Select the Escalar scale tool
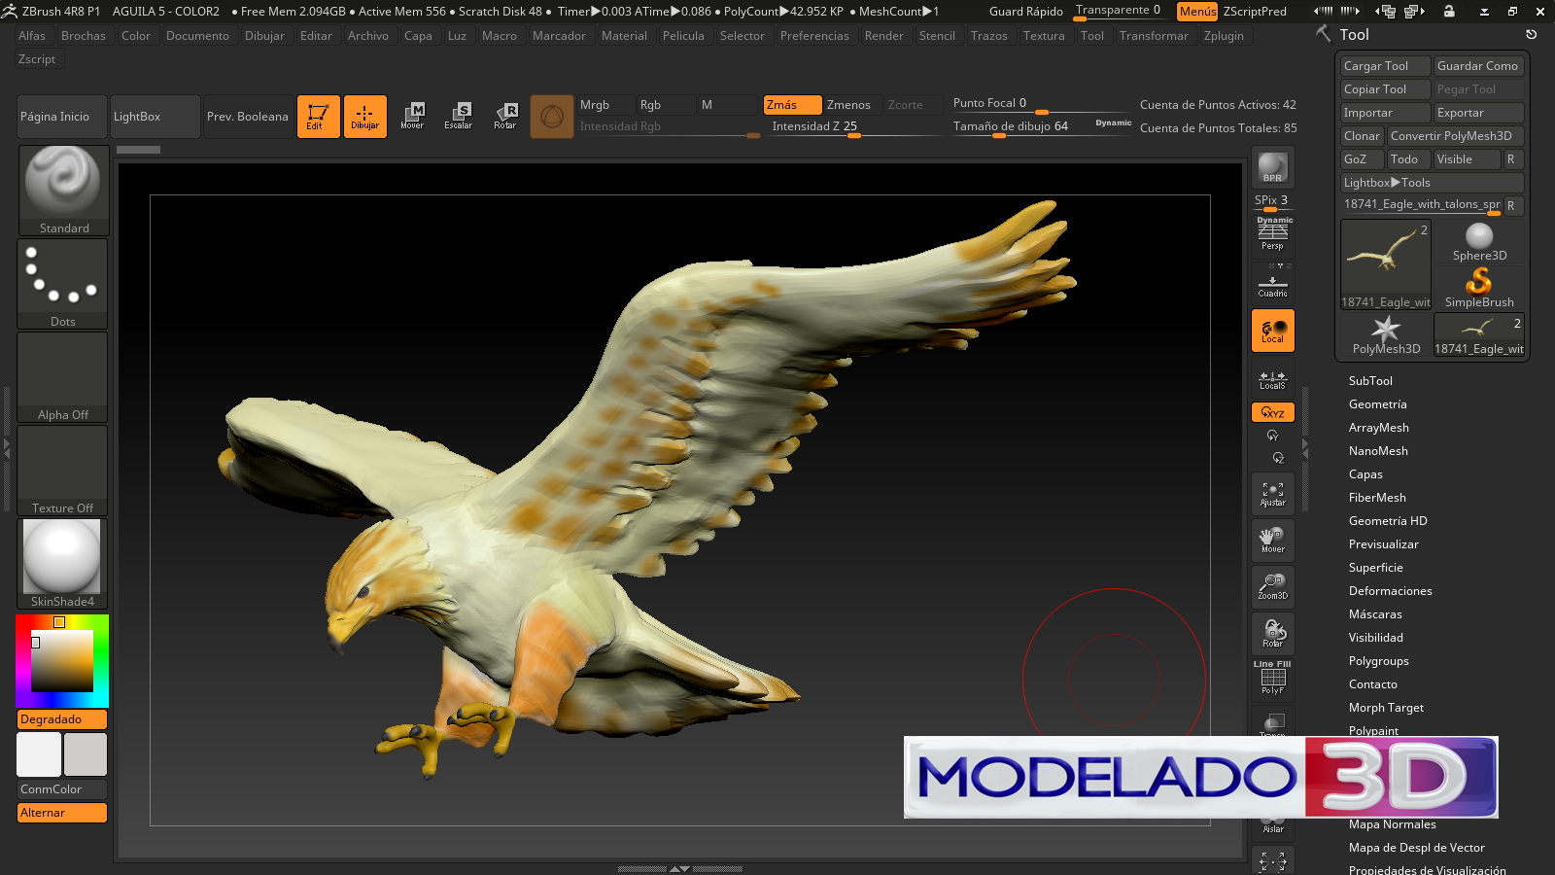 point(459,117)
